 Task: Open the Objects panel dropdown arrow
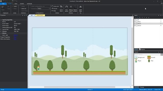pos(158,52)
